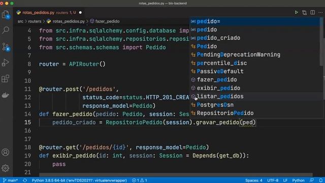Open the notifications bell icon
The width and height of the screenshot is (325, 183).
pos(320,180)
